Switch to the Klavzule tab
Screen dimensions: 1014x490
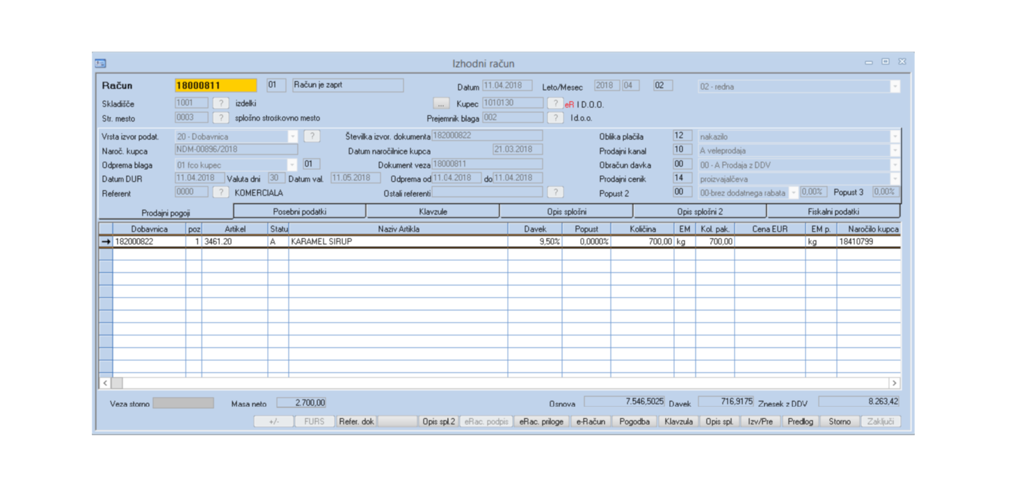pyautogui.click(x=433, y=211)
